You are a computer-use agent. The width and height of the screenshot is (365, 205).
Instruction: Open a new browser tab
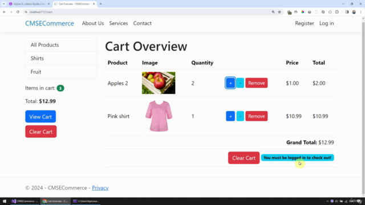coord(100,4)
